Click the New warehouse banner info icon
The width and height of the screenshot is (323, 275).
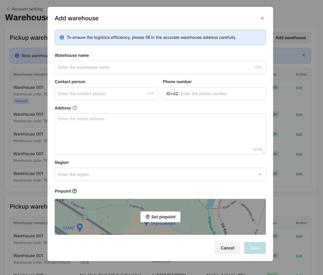click(x=17, y=56)
